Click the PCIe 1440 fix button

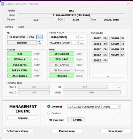(62, 59)
